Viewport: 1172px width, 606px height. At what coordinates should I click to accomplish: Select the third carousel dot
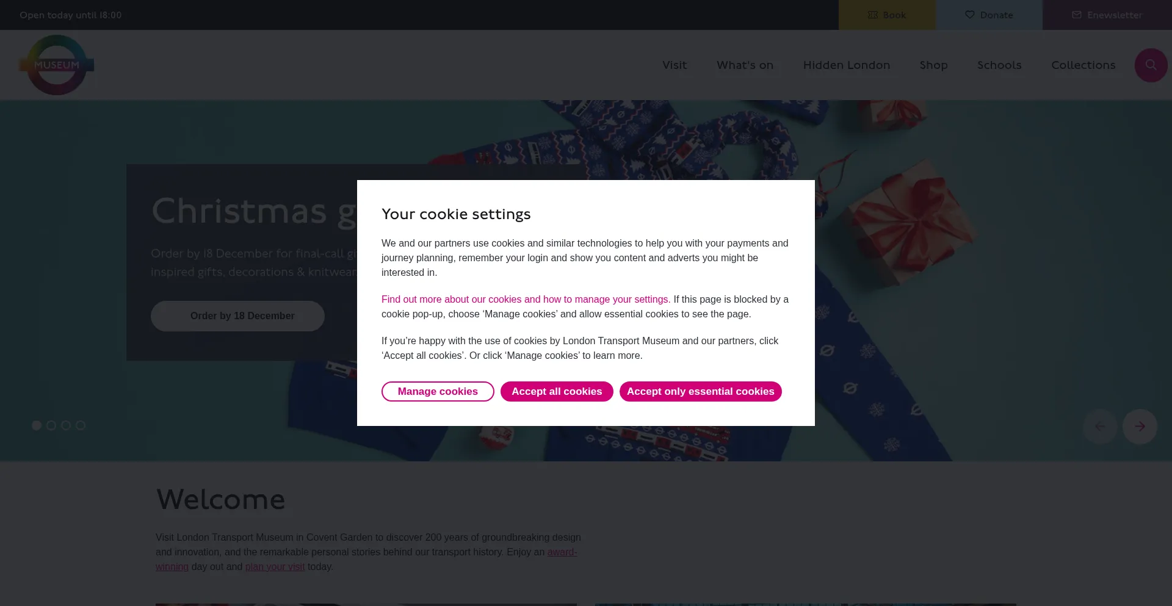[66, 425]
